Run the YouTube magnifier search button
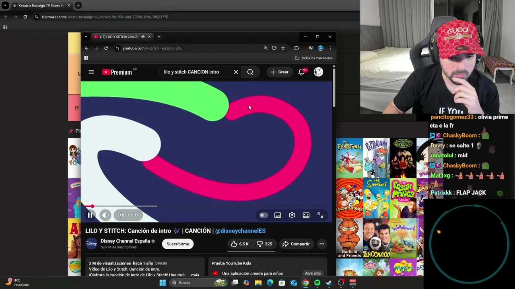This screenshot has height=289, width=515. point(250,72)
